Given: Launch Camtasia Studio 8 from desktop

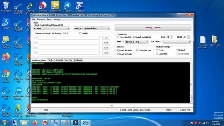Looking at the screenshot, I should coord(6,42).
